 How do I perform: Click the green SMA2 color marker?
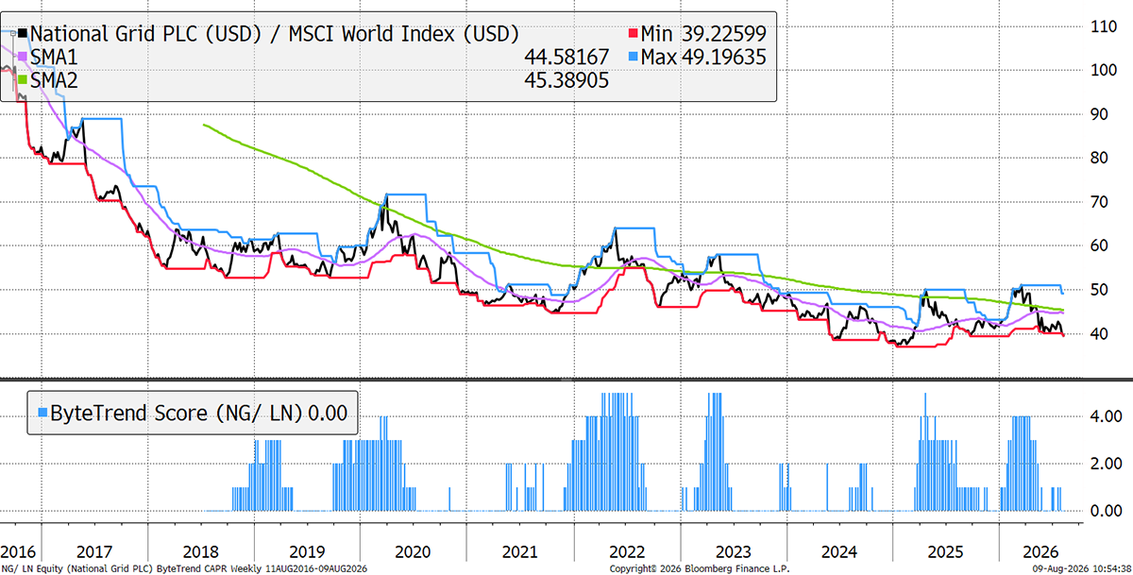[23, 81]
